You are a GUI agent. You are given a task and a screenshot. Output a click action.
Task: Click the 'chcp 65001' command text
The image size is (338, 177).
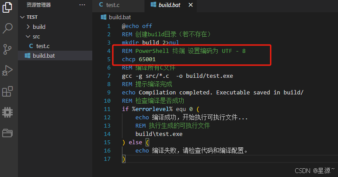(139, 59)
